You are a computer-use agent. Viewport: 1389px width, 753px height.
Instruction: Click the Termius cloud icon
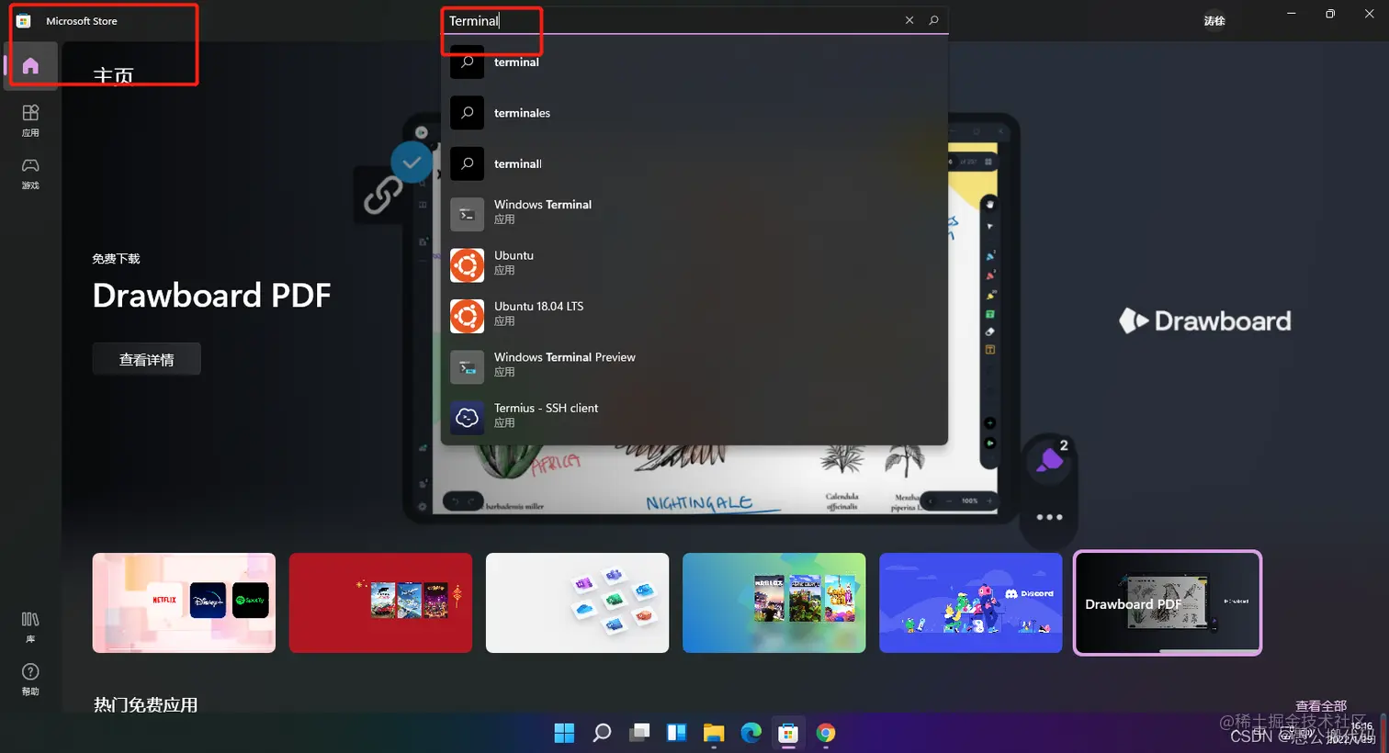[x=467, y=418]
